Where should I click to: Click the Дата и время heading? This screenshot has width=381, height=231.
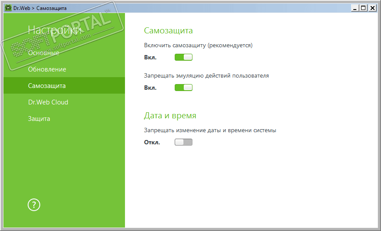click(170, 115)
